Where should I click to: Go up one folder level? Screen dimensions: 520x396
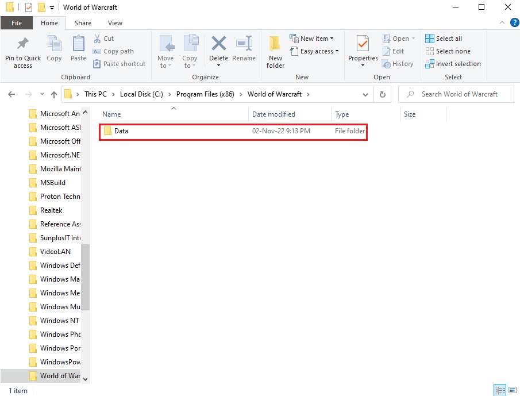[54, 94]
